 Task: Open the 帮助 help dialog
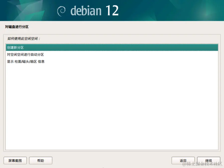point(40,160)
